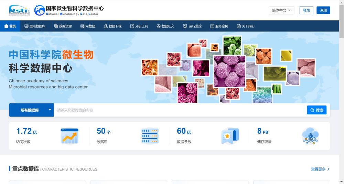The image size is (344, 184).
Task: Click the 数据条数 bookmark star icon
Action: point(230,136)
